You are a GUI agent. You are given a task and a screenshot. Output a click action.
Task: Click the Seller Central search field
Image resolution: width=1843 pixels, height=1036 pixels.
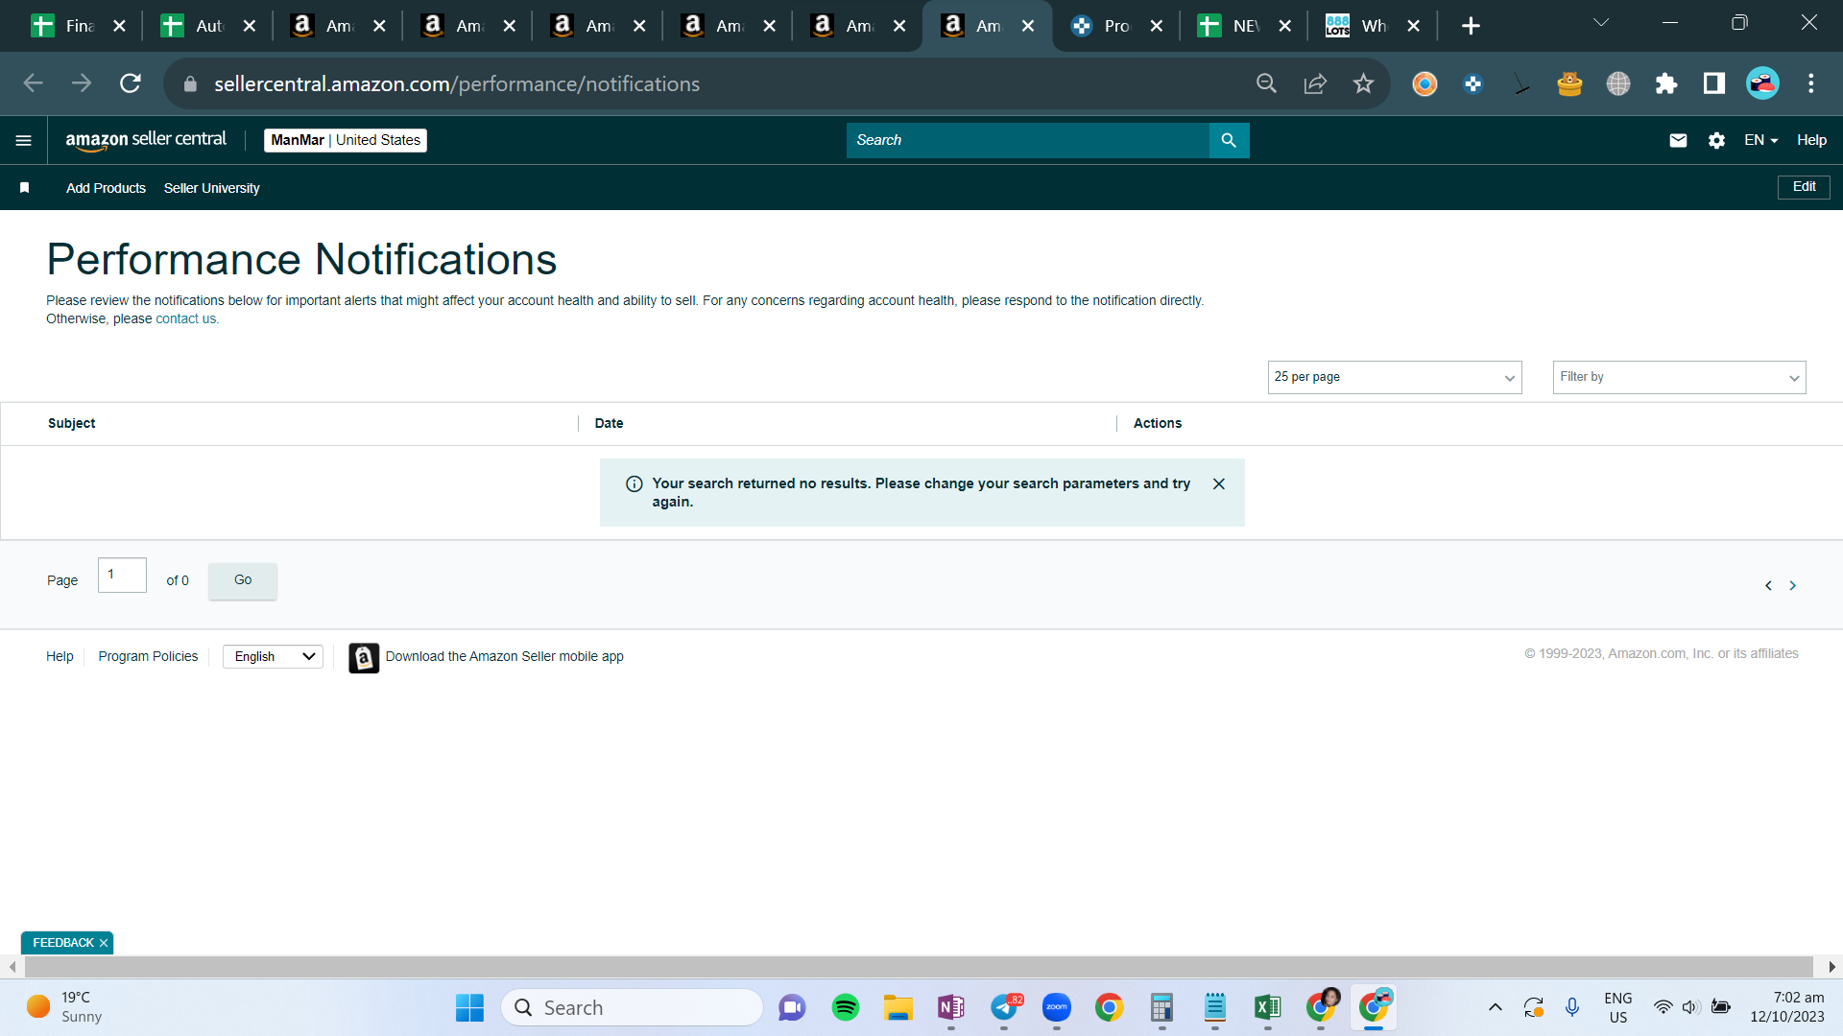pos(1027,140)
